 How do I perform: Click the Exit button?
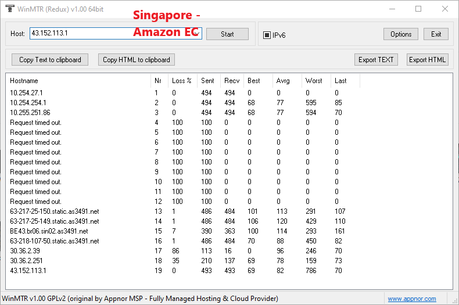tap(436, 34)
